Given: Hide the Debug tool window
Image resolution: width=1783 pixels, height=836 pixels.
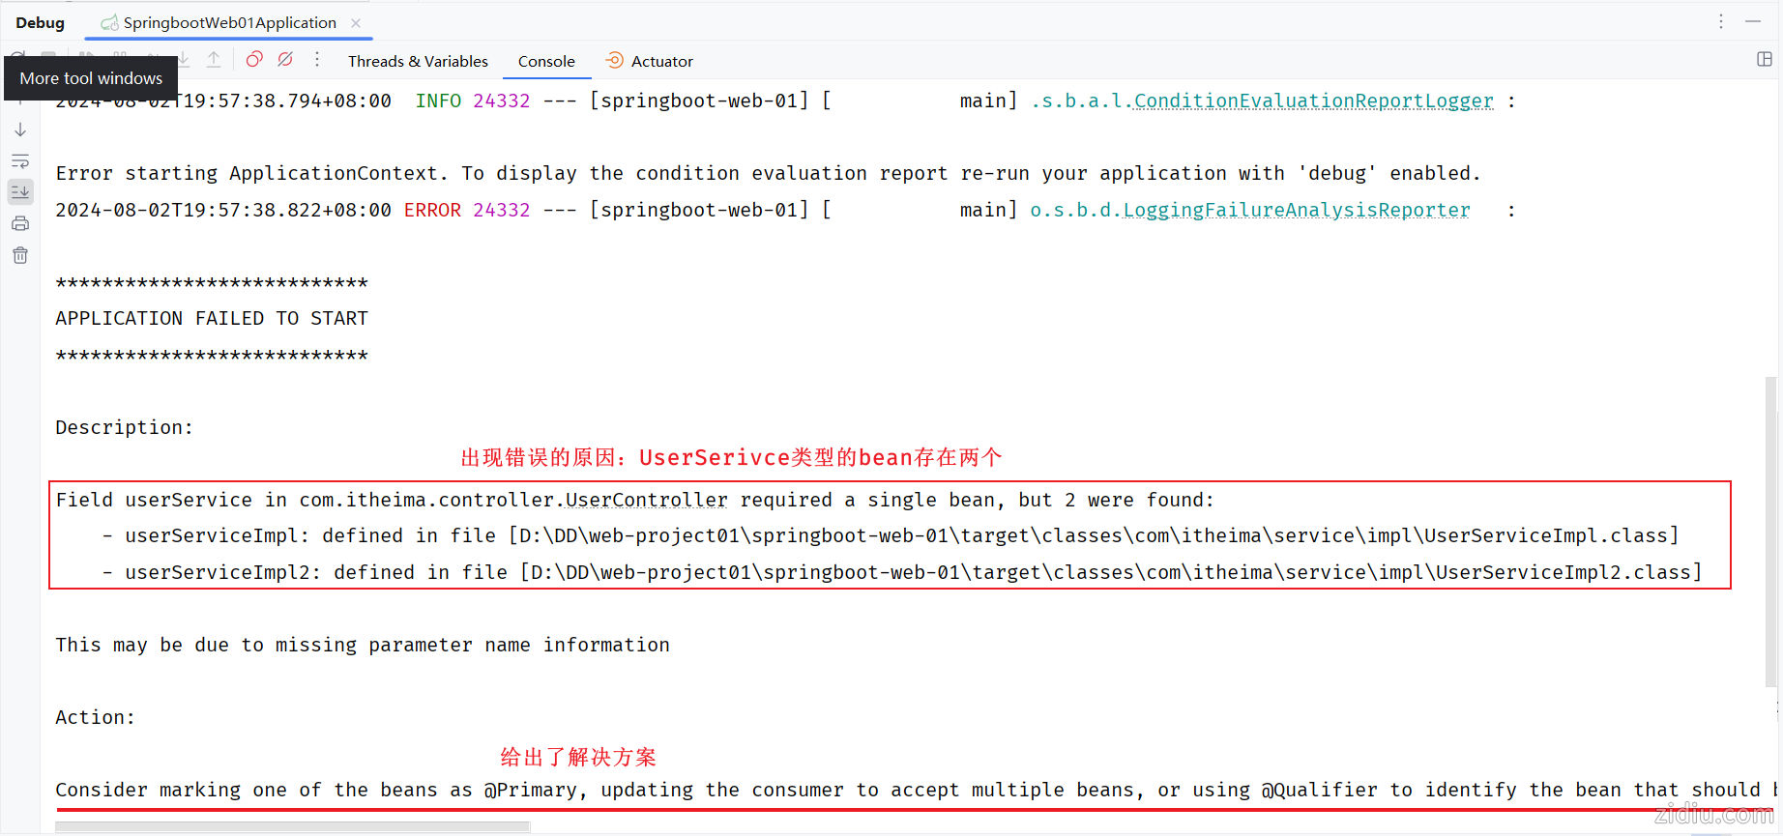Looking at the screenshot, I should click(x=1753, y=21).
